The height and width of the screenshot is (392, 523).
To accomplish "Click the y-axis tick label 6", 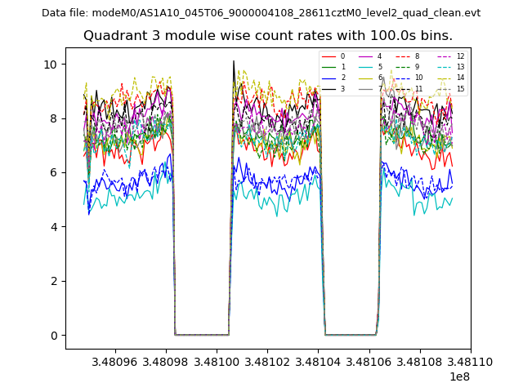I will coord(54,173).
